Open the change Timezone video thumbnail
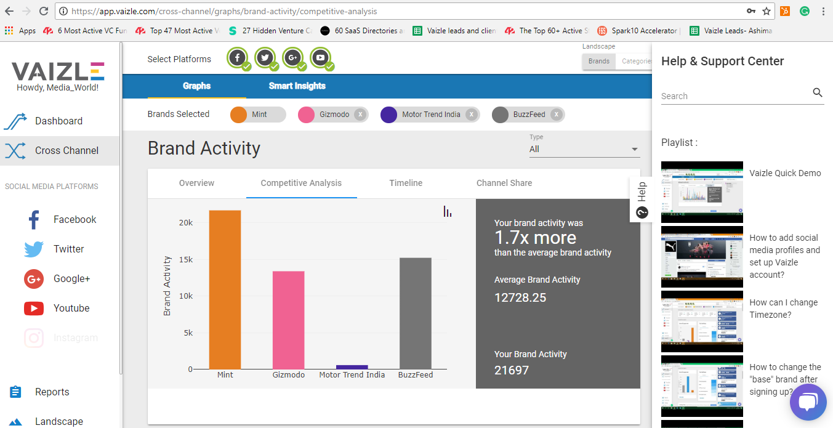This screenshot has width=833, height=428. point(702,321)
